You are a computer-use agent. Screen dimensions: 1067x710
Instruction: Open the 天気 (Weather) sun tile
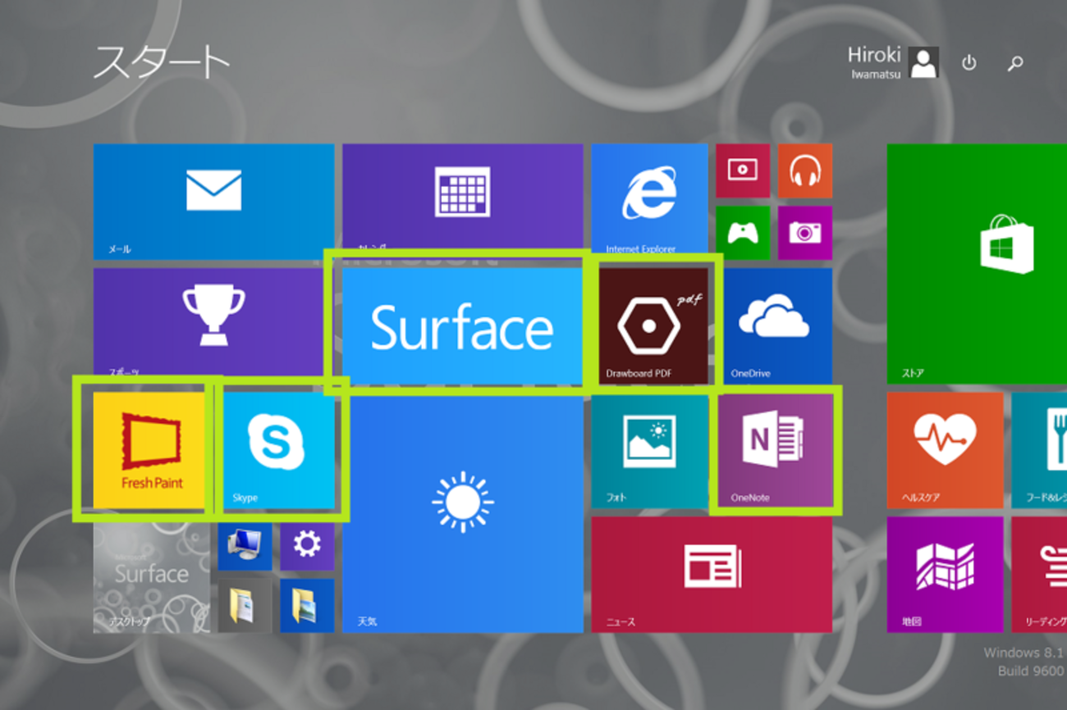tap(462, 513)
